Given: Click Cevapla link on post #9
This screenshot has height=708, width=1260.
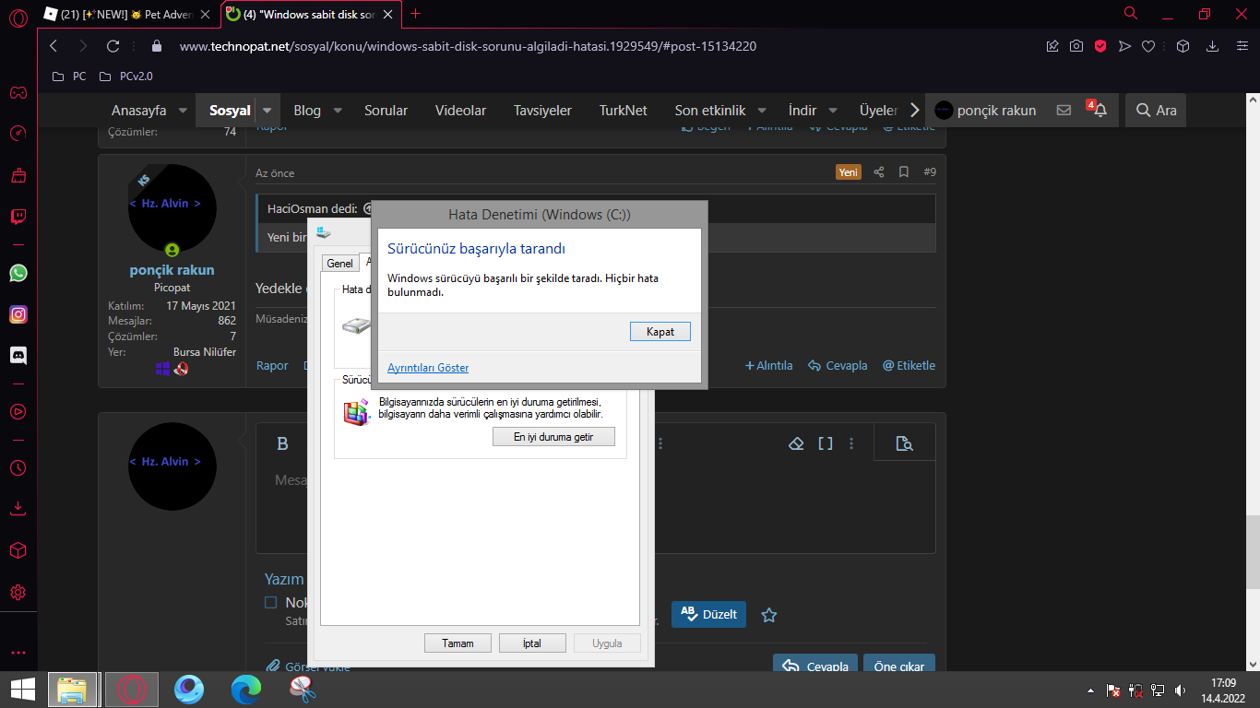Looking at the screenshot, I should pos(838,366).
